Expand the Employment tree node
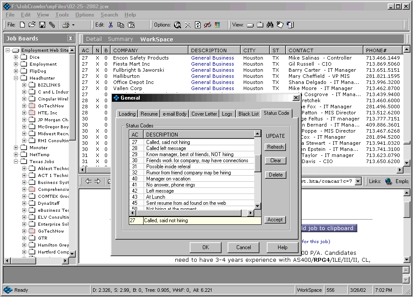This screenshot has width=413, height=297. (16, 64)
